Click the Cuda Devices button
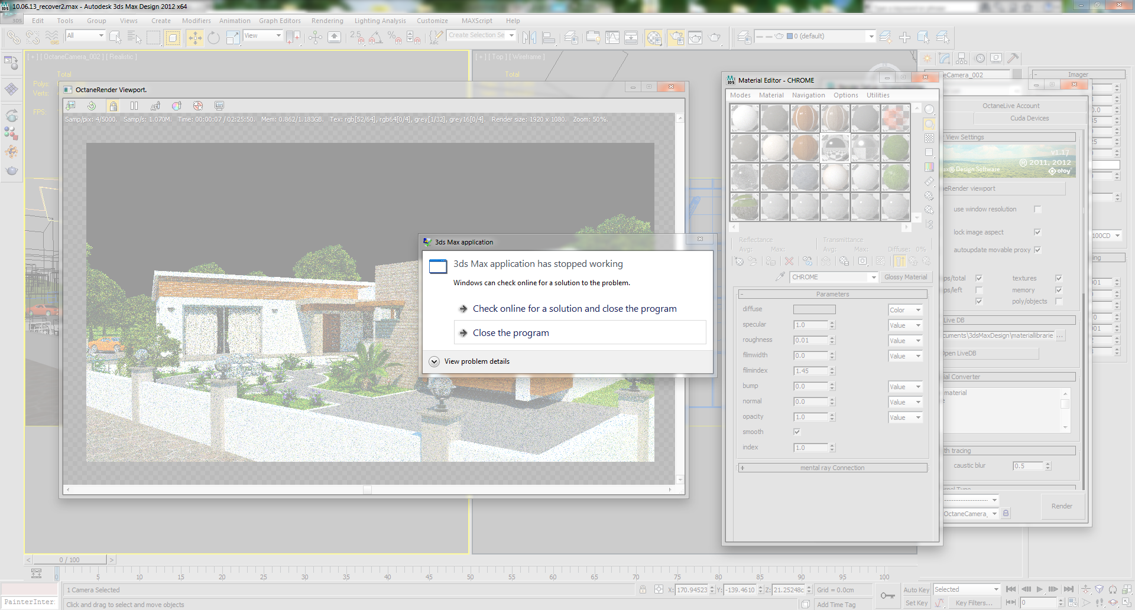Screen dimensions: 1135x610 coord(1029,118)
